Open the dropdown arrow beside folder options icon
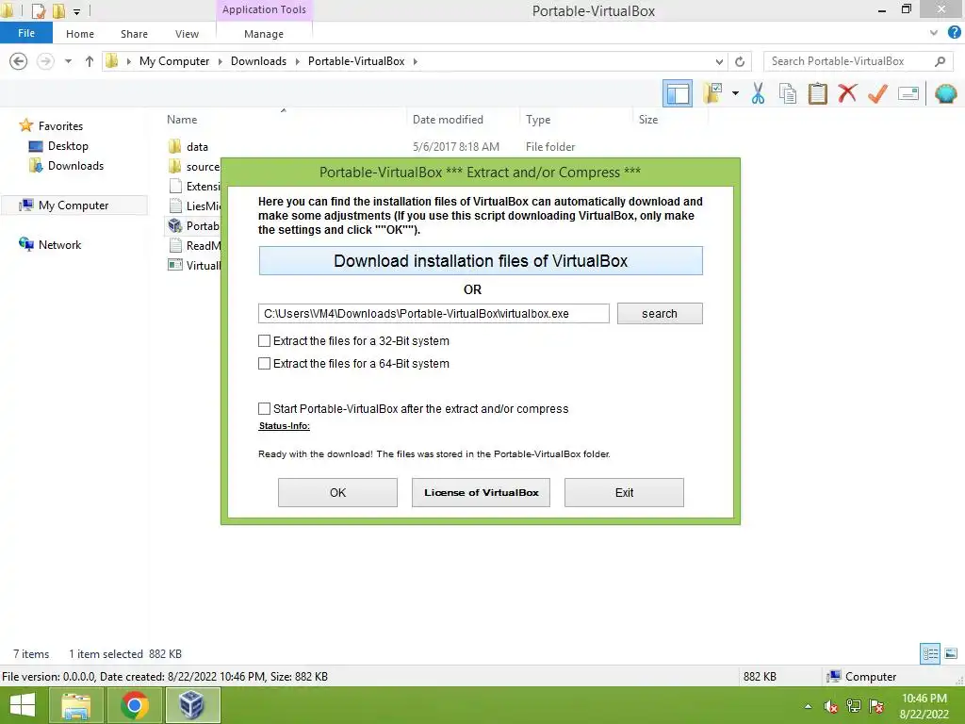This screenshot has width=965, height=724. [x=735, y=93]
